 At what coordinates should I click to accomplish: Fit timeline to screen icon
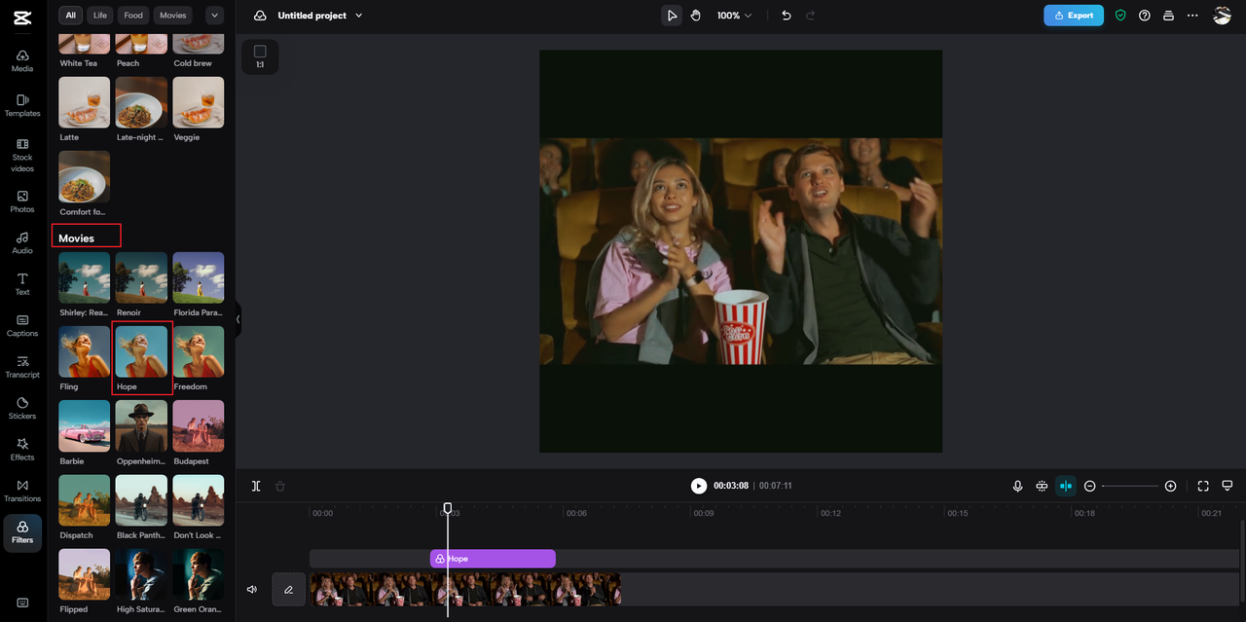click(1203, 486)
